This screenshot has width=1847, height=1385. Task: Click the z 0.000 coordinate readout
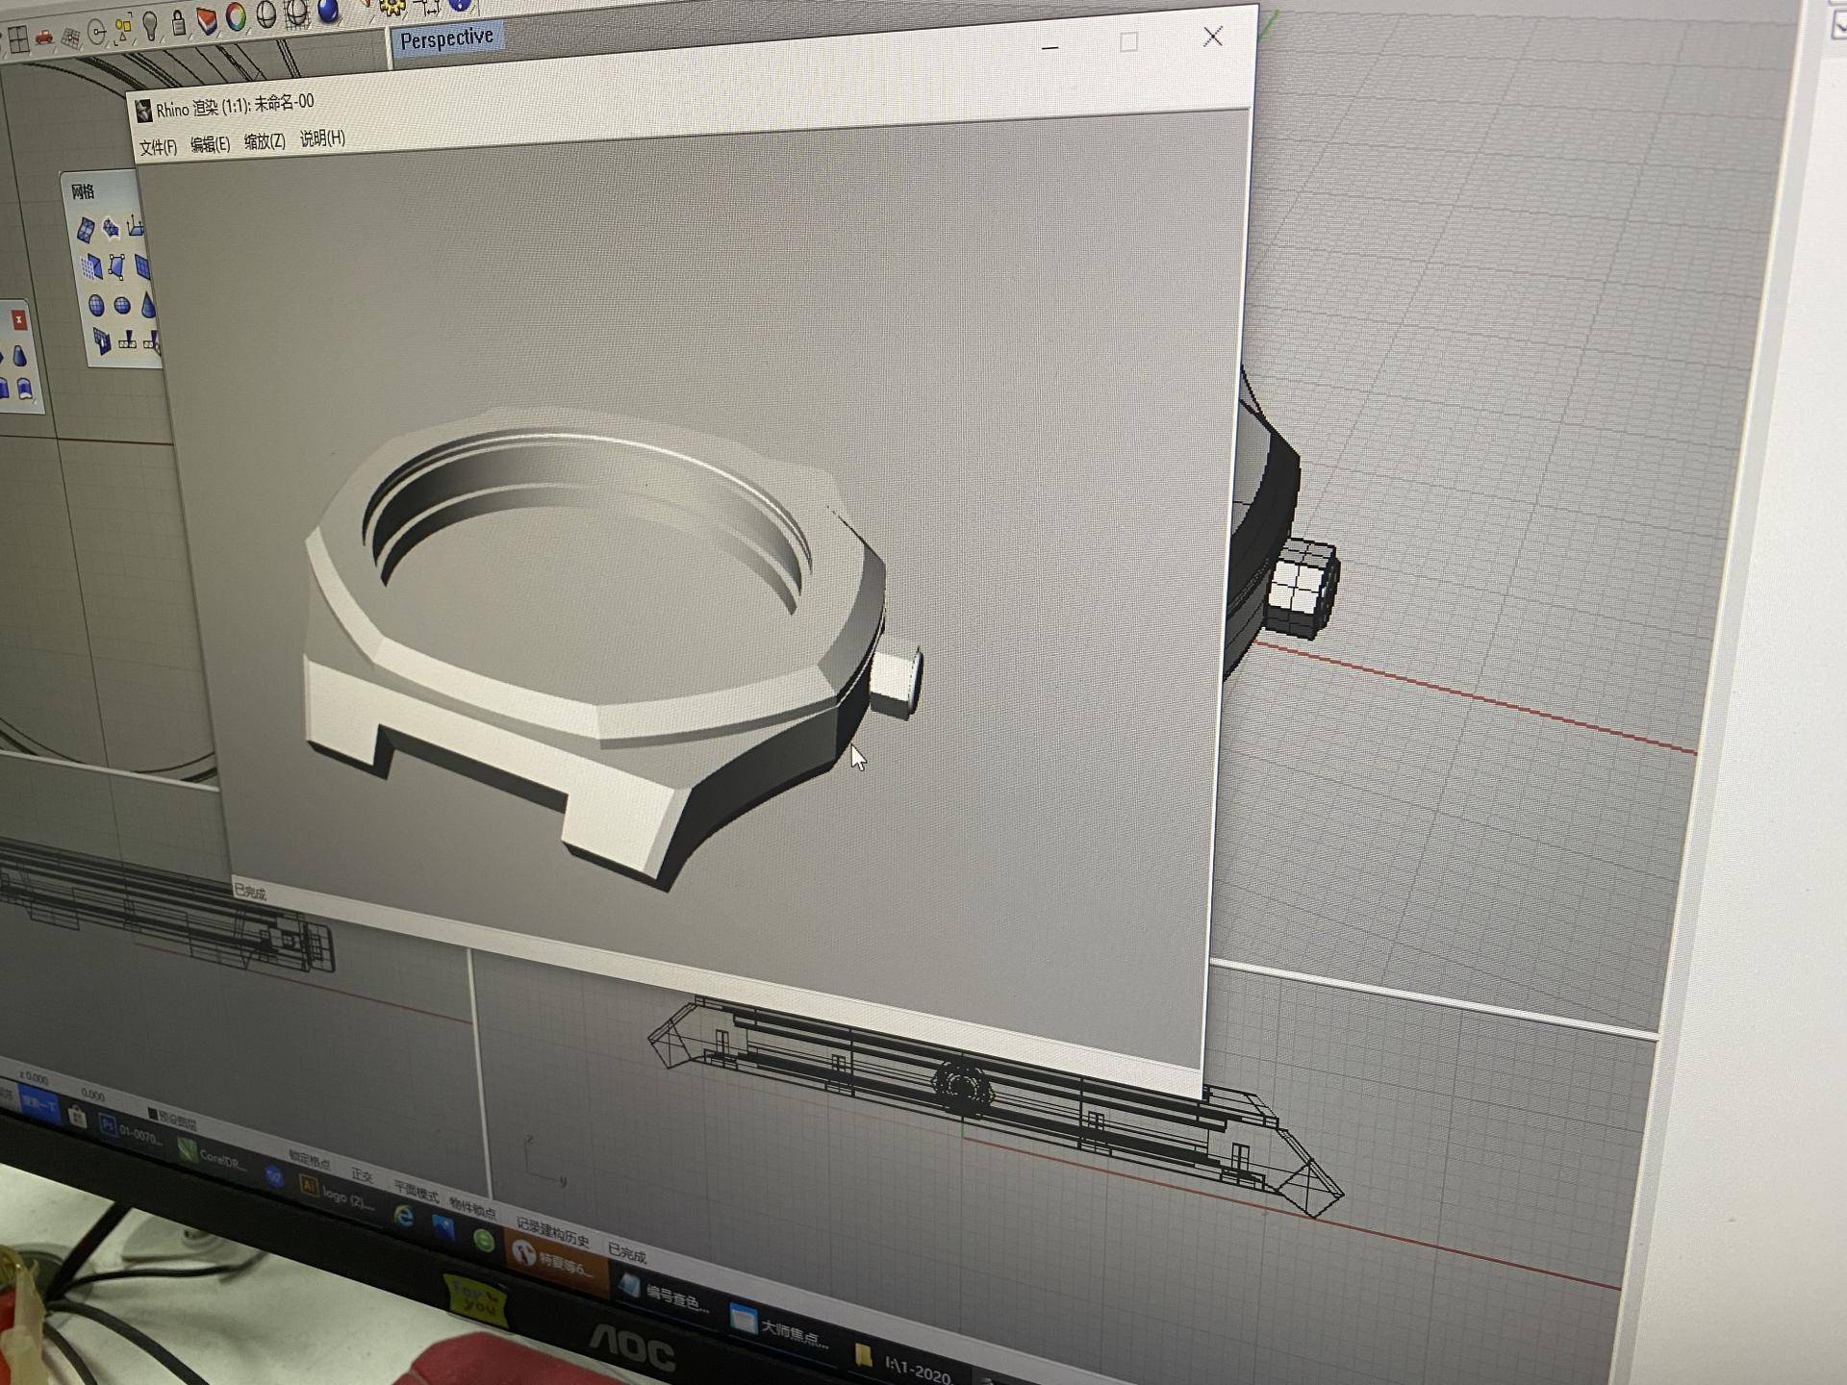click(33, 1078)
